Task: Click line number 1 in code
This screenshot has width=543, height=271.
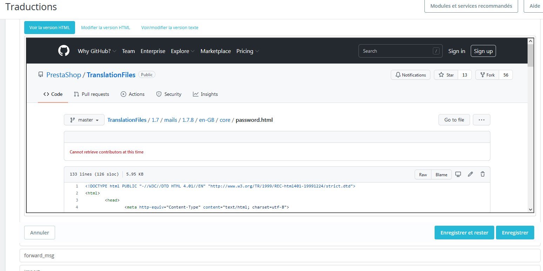Action: tap(76, 186)
